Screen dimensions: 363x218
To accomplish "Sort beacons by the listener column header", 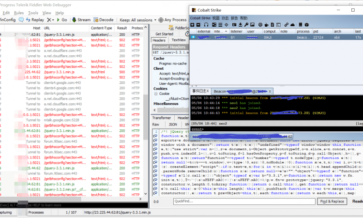I will pyautogui.click(x=238, y=31).
